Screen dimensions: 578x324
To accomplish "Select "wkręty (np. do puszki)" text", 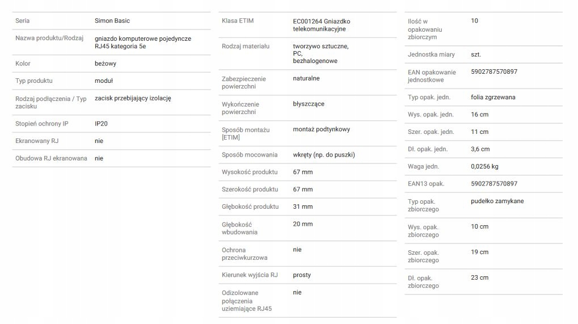I will coord(324,154).
